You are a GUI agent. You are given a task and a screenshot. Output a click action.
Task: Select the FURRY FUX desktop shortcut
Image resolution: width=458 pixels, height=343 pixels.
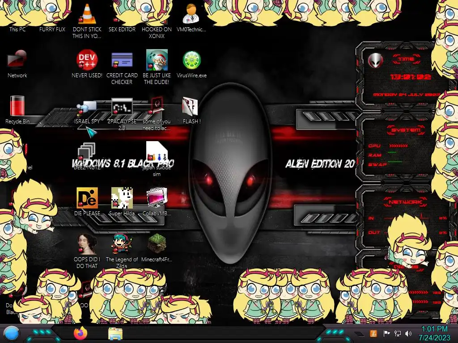coord(52,29)
